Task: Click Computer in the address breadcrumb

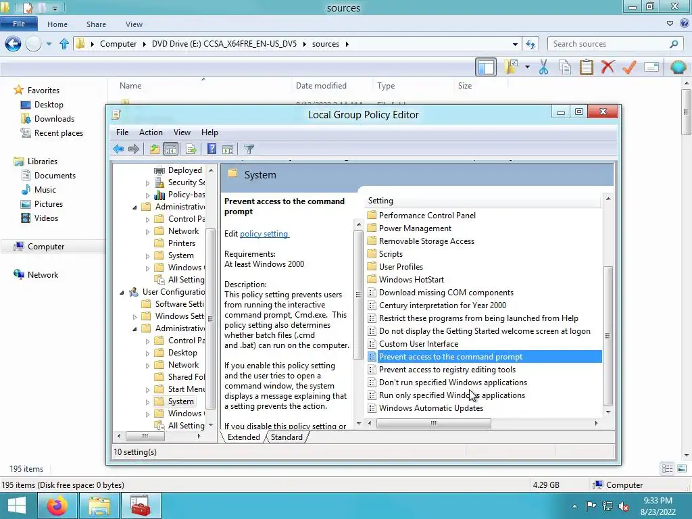Action: click(x=118, y=44)
